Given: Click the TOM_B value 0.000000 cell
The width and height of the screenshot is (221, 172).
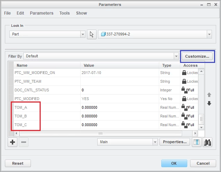Looking at the screenshot, I should tap(120, 116).
